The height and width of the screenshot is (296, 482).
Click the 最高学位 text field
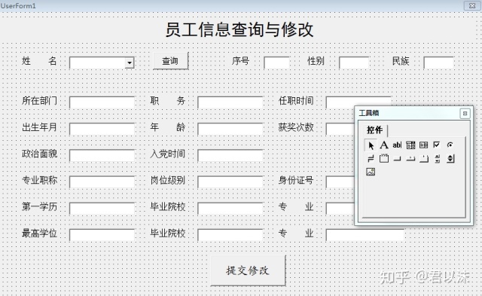pos(102,235)
